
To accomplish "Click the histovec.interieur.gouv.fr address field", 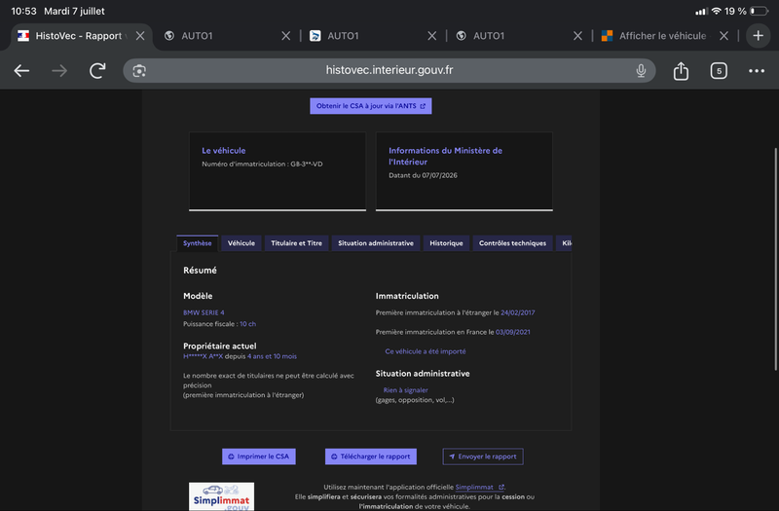I will pyautogui.click(x=389, y=70).
